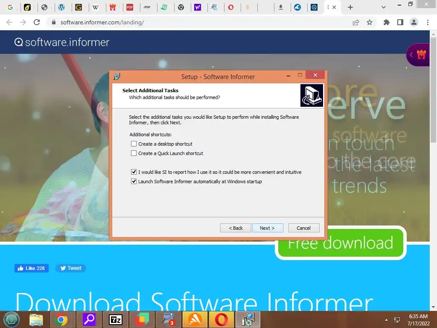Switch to the black .PDF tab

[147, 7]
